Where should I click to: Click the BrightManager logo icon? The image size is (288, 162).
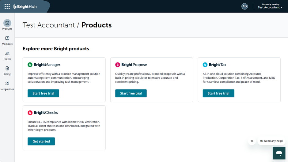(x=30, y=65)
